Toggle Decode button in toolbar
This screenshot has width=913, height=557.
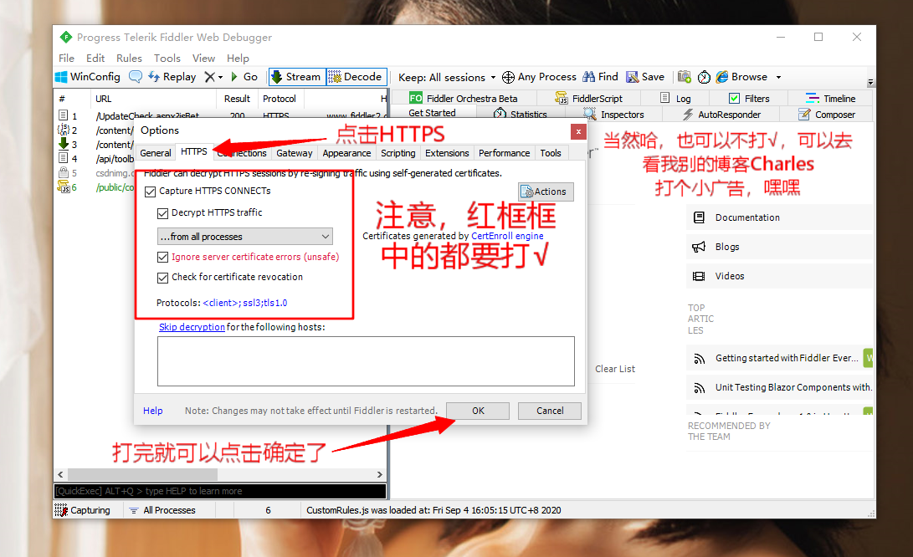tap(356, 77)
